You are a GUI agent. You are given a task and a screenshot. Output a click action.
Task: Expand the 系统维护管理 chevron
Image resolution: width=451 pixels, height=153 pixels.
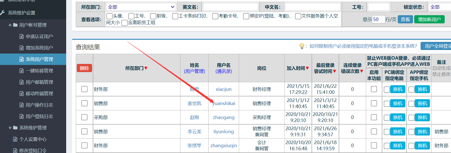point(10,128)
